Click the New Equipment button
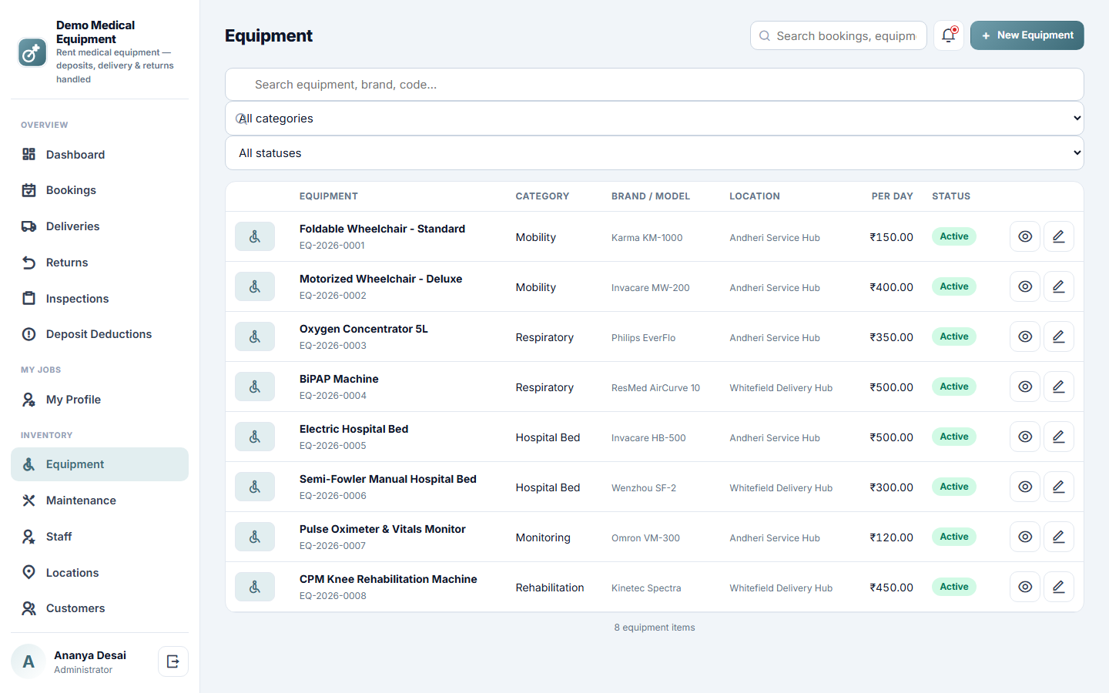 [x=1027, y=35]
